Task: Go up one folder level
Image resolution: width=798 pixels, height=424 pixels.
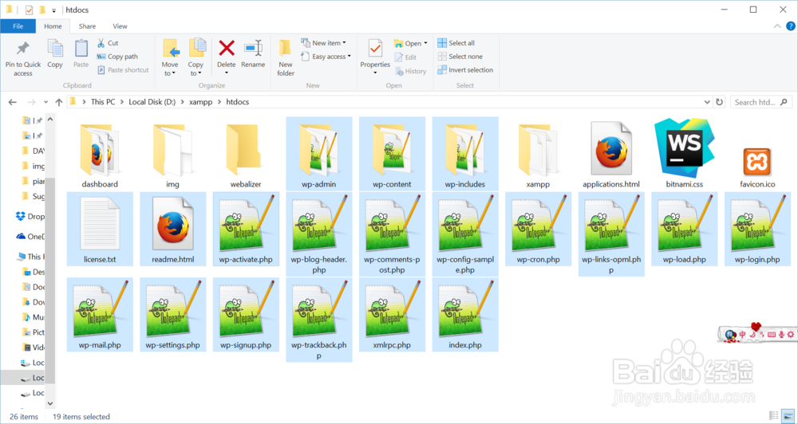Action: (58, 102)
